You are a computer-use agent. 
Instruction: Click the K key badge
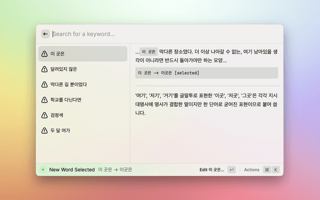(x=275, y=169)
